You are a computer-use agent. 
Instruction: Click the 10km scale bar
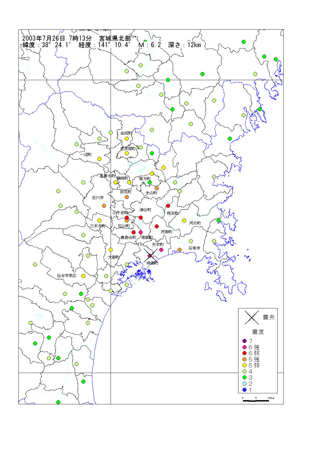point(256,401)
